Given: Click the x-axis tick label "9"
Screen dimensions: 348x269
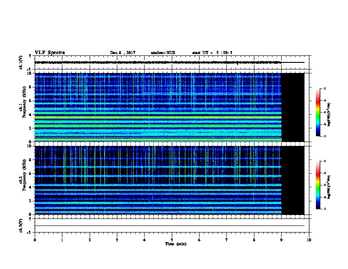Looking at the screenshot, I should [281, 240].
